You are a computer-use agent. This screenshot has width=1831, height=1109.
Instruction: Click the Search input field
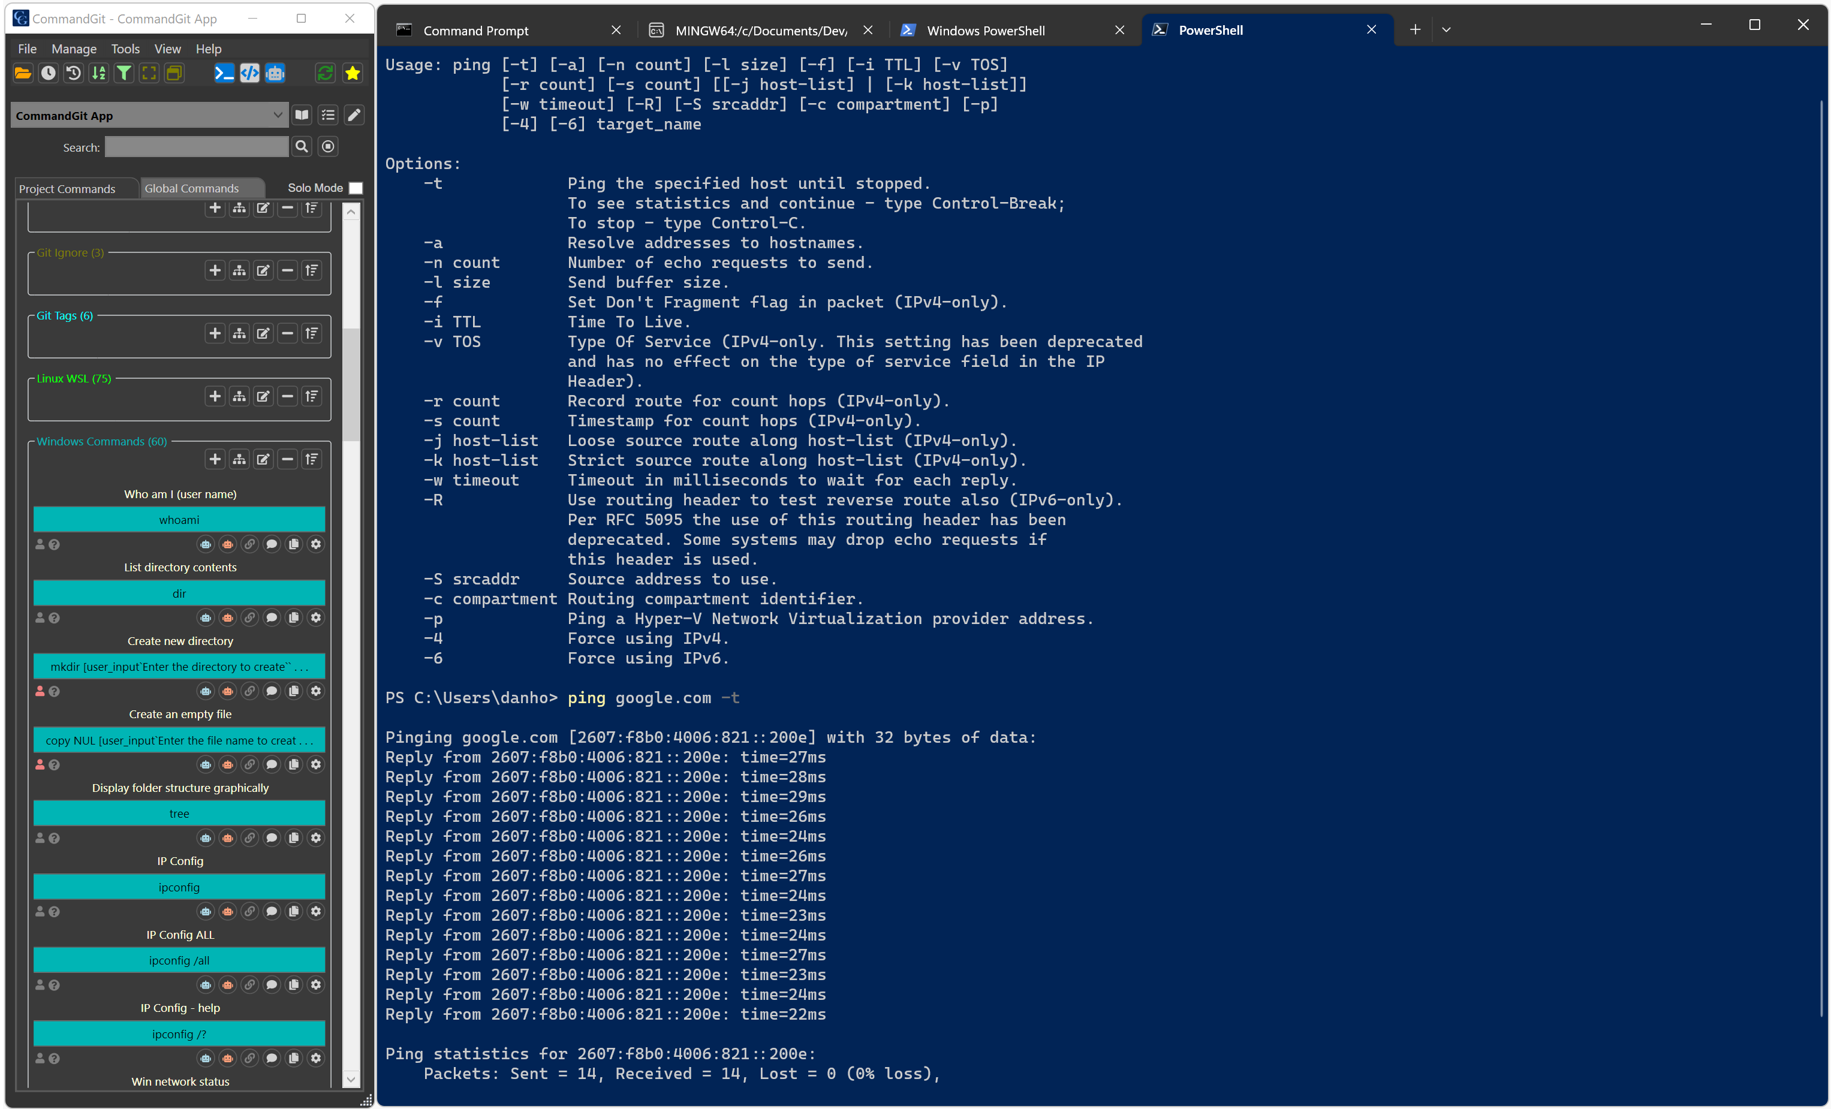[196, 147]
